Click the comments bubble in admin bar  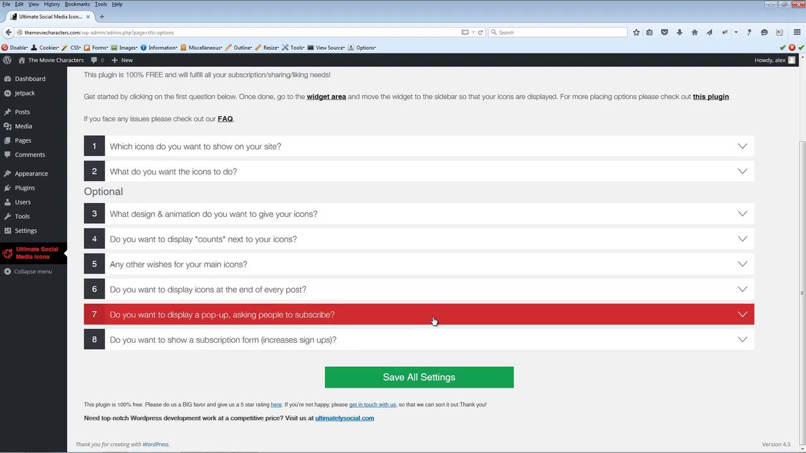point(97,60)
